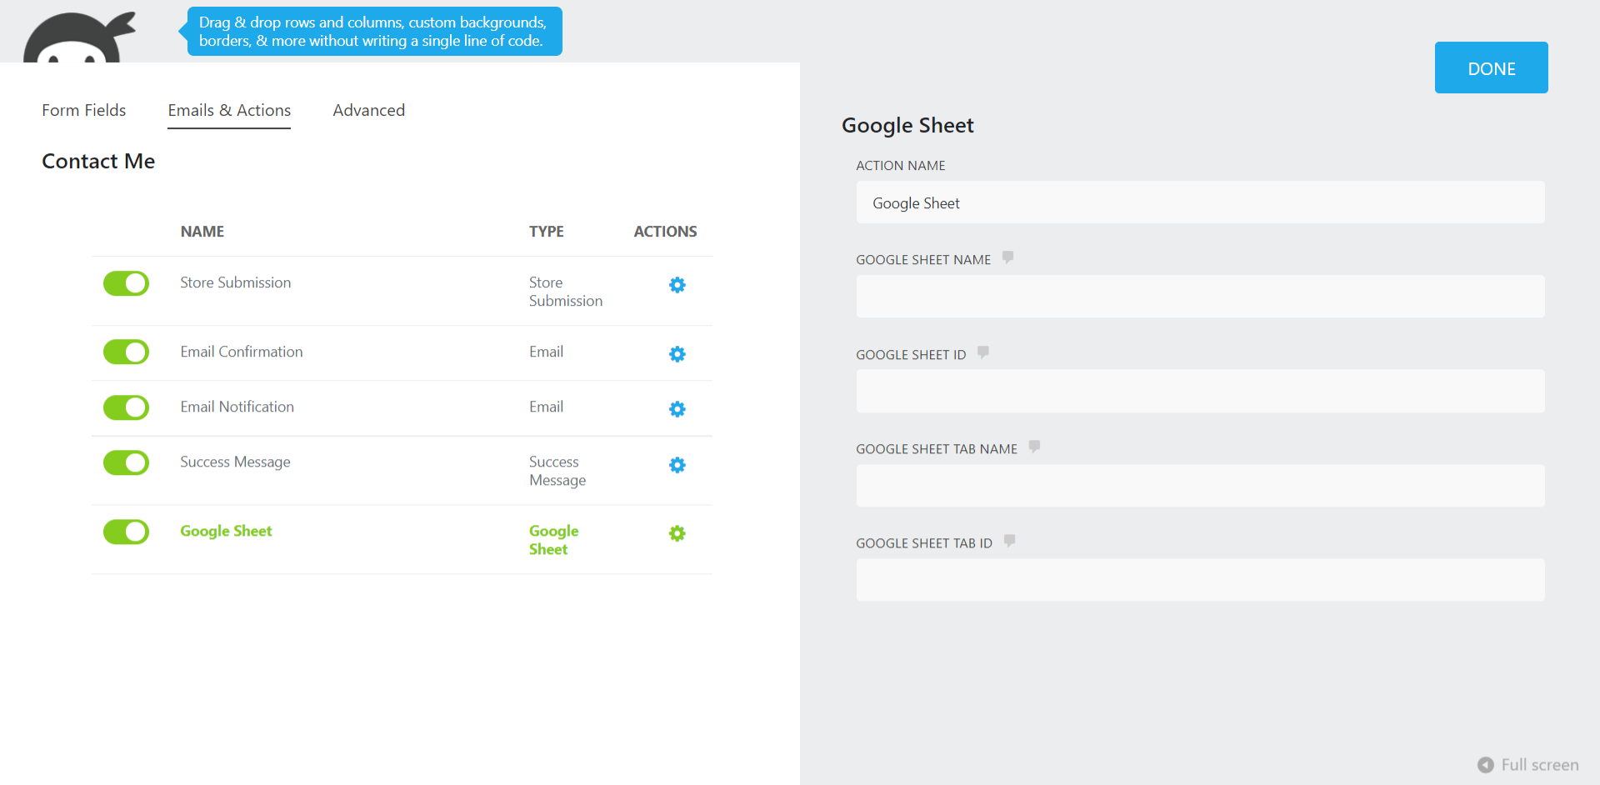Select the Email Confirmation row name
The image size is (1600, 785).
click(242, 352)
